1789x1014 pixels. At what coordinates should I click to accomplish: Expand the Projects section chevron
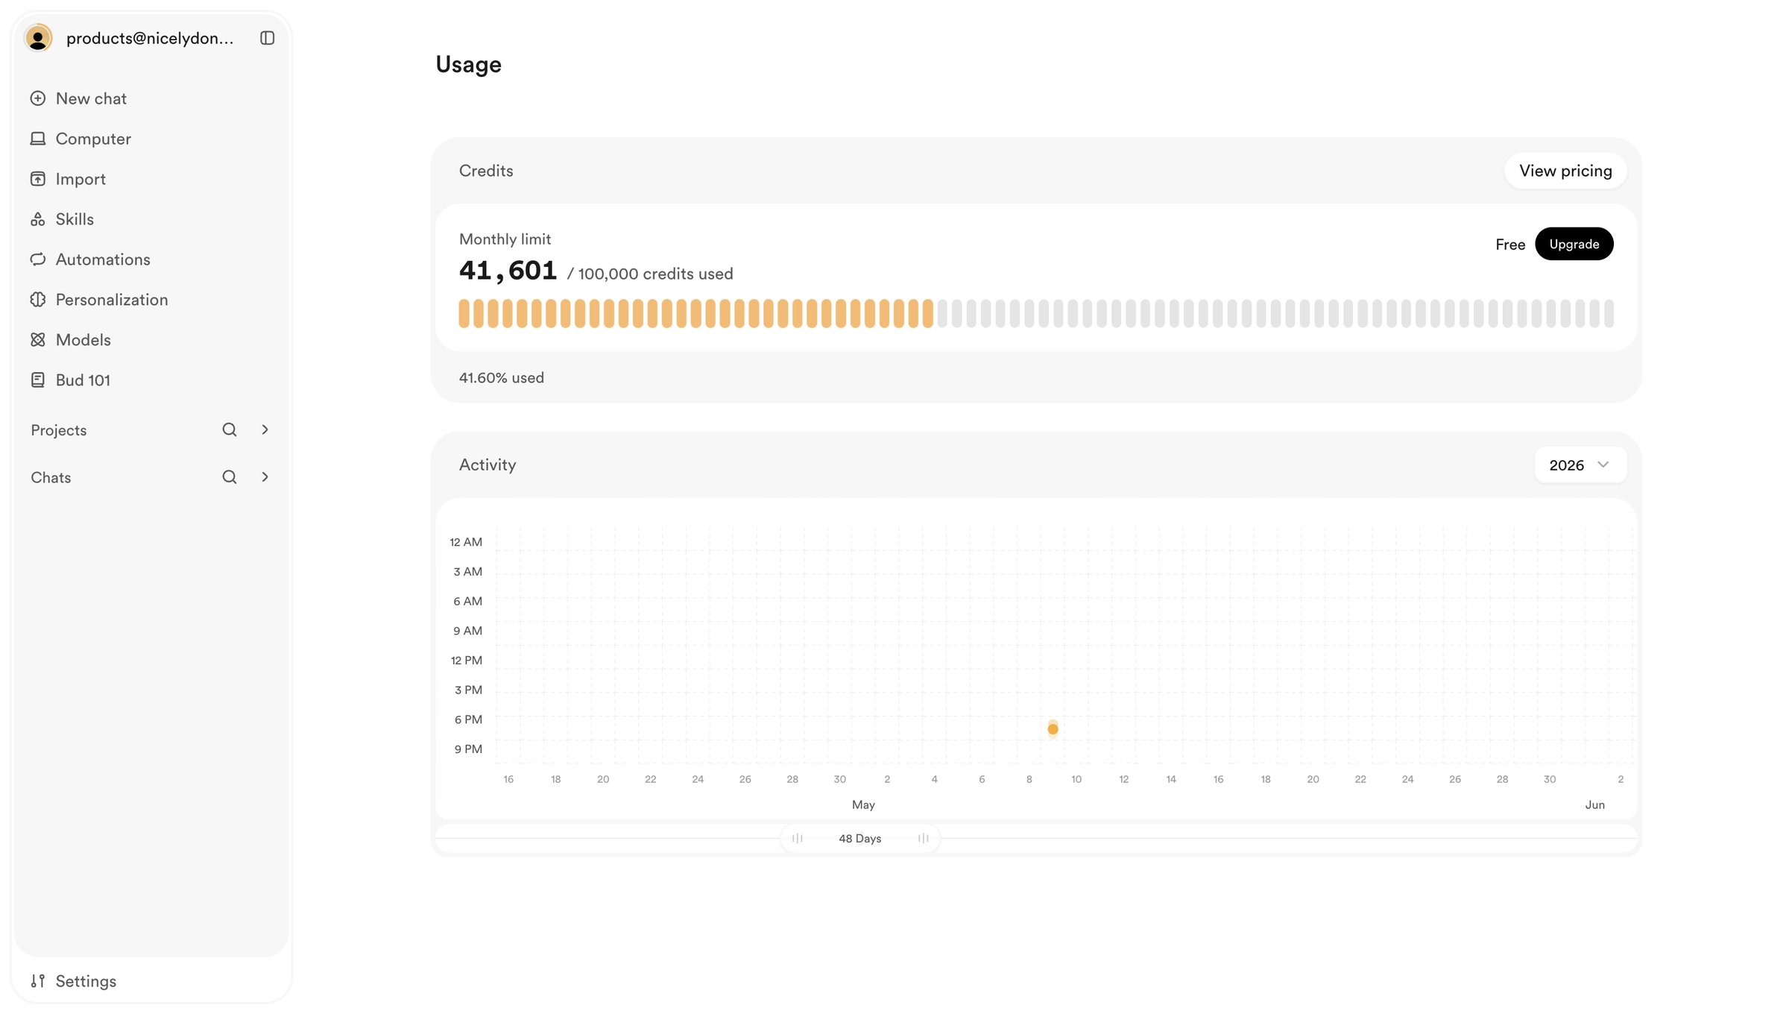(265, 429)
